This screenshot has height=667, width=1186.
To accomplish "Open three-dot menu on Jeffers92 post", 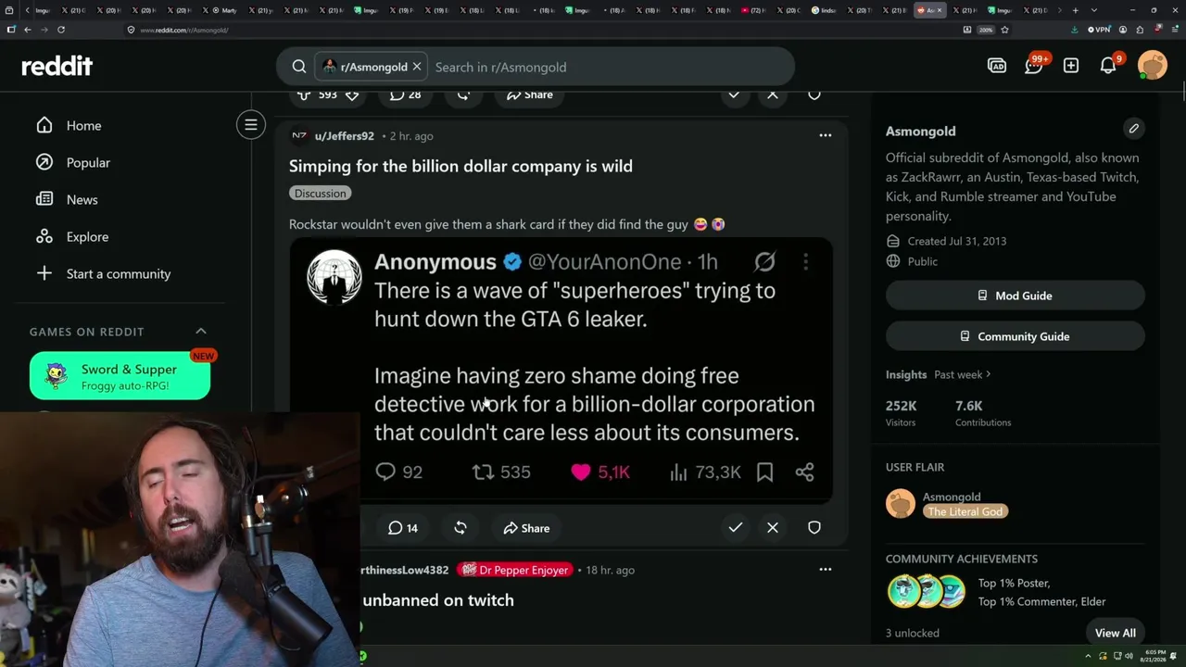I will [x=825, y=135].
